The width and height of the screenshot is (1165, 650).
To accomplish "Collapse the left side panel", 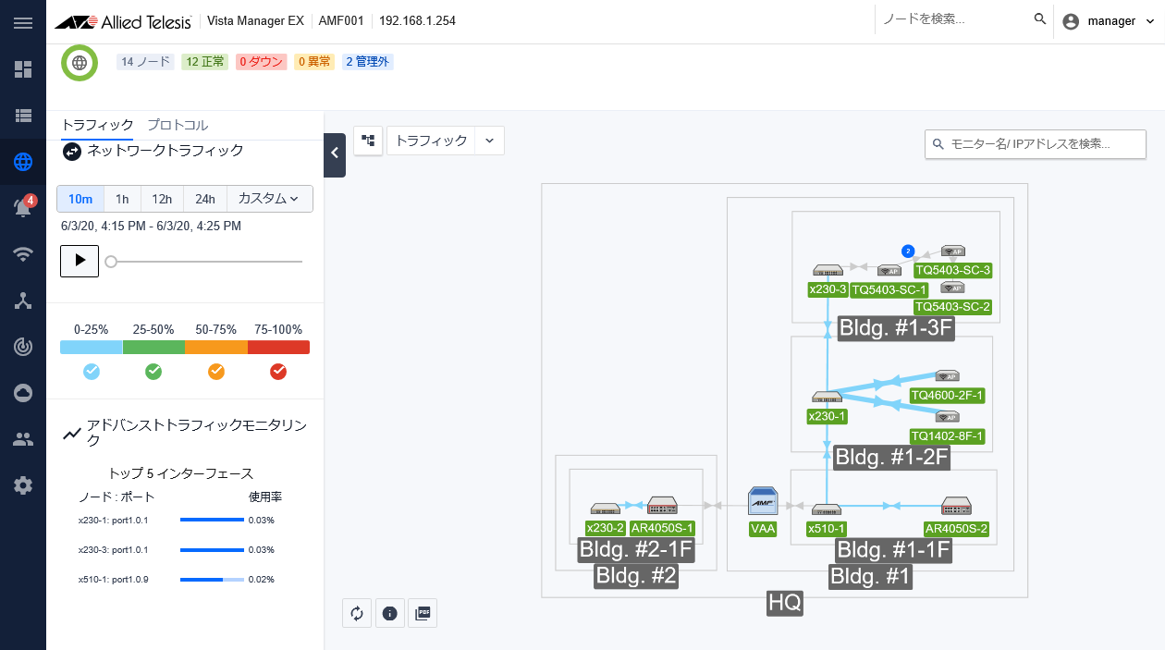I will pos(335,154).
